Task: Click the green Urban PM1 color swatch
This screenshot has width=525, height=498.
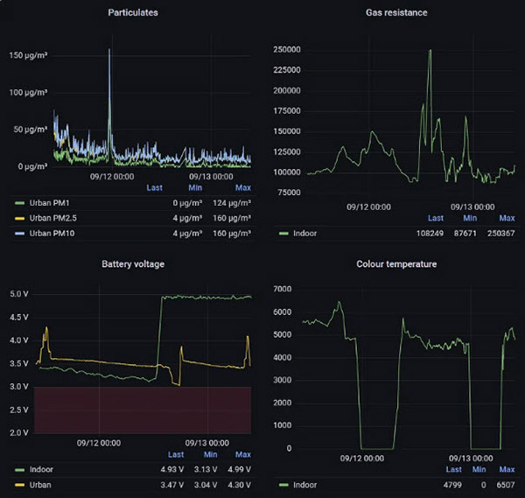Action: click(x=20, y=203)
